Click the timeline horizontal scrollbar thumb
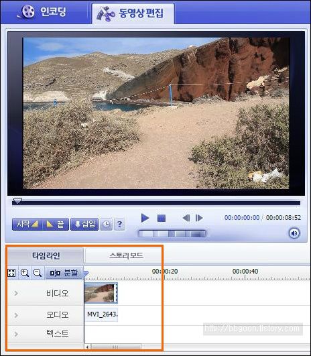 click(x=116, y=347)
